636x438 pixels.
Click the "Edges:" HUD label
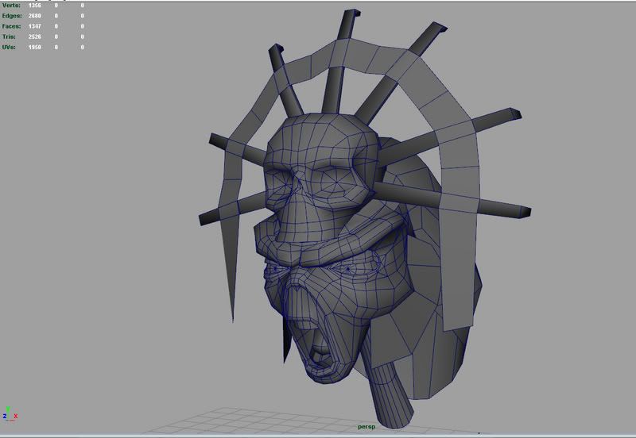tap(12, 16)
